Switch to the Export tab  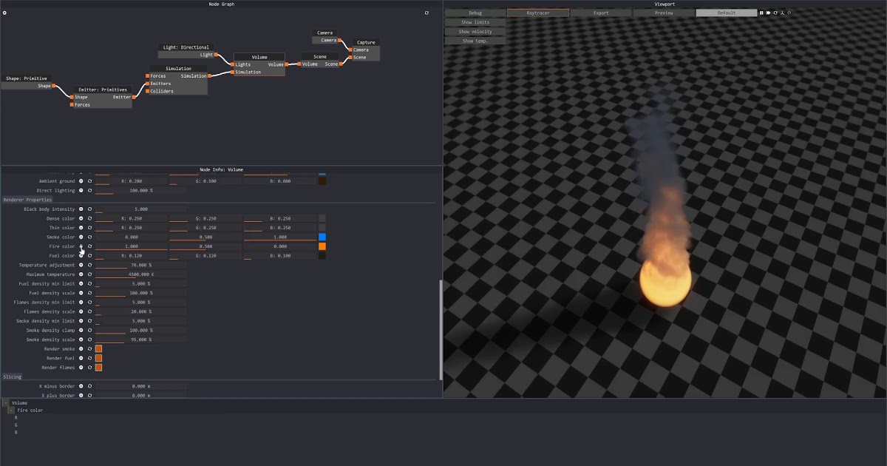click(601, 13)
